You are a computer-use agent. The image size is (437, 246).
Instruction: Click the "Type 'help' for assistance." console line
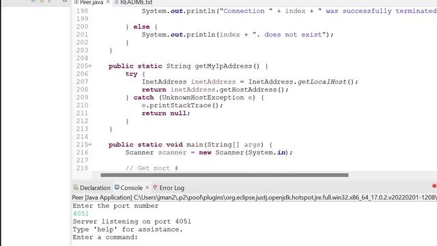(128, 230)
